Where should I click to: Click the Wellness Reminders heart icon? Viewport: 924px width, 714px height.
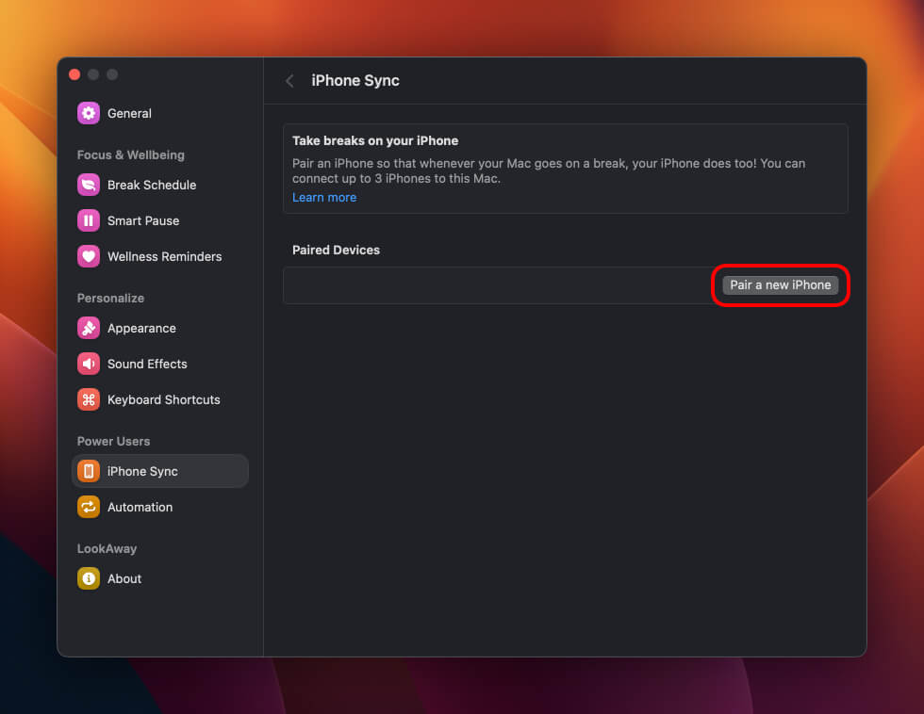pyautogui.click(x=89, y=256)
